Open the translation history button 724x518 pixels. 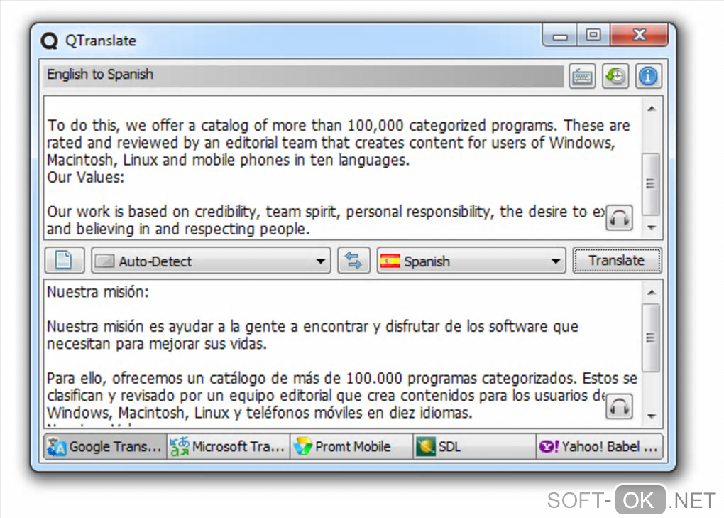click(615, 76)
